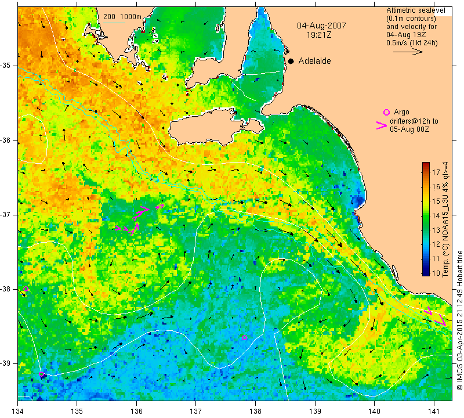Click the black Adelaide city marker dot
Screen dimensions: 464x418
coord(291,61)
